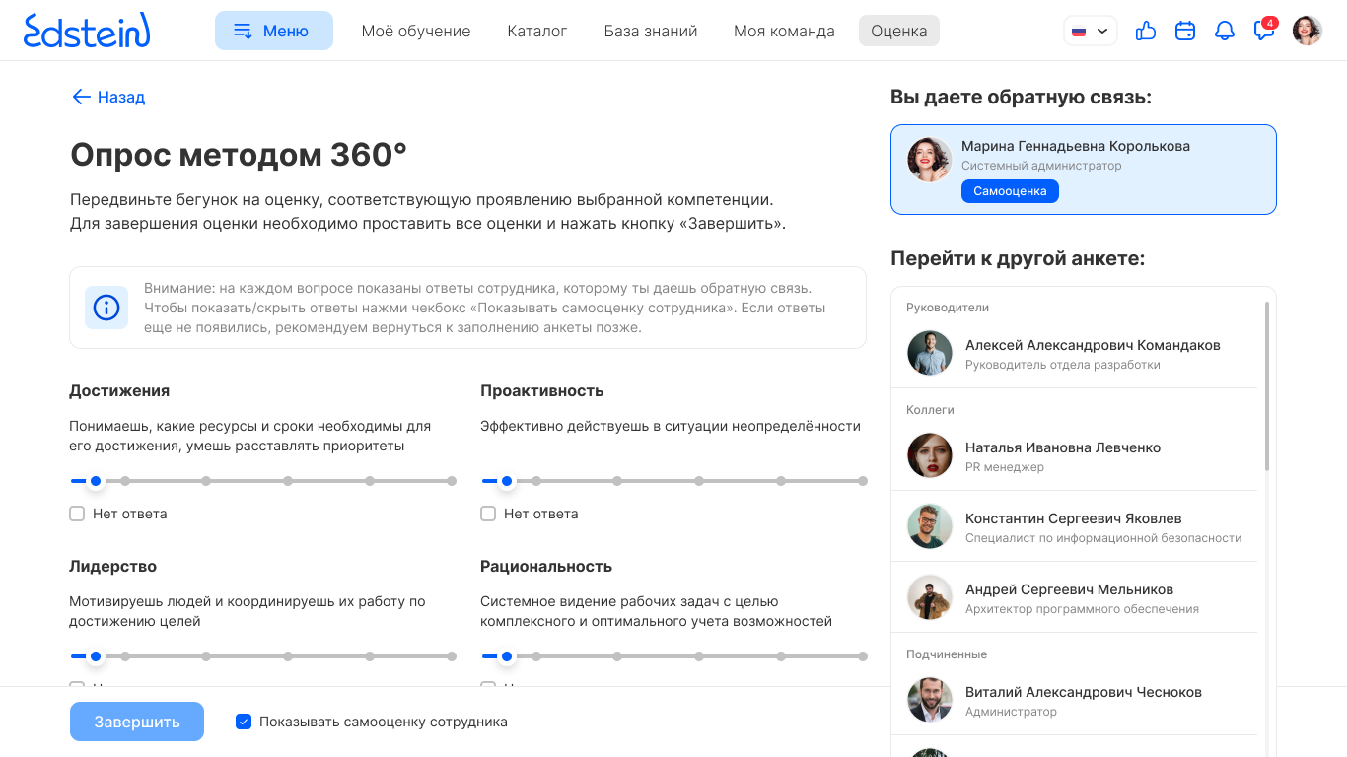Open Наталья Ивановна Левченко's questionnaire
This screenshot has height=757, width=1347.
1074,455
